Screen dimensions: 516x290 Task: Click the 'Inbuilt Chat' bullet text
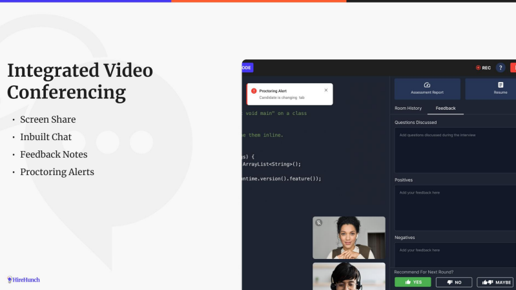(x=46, y=137)
